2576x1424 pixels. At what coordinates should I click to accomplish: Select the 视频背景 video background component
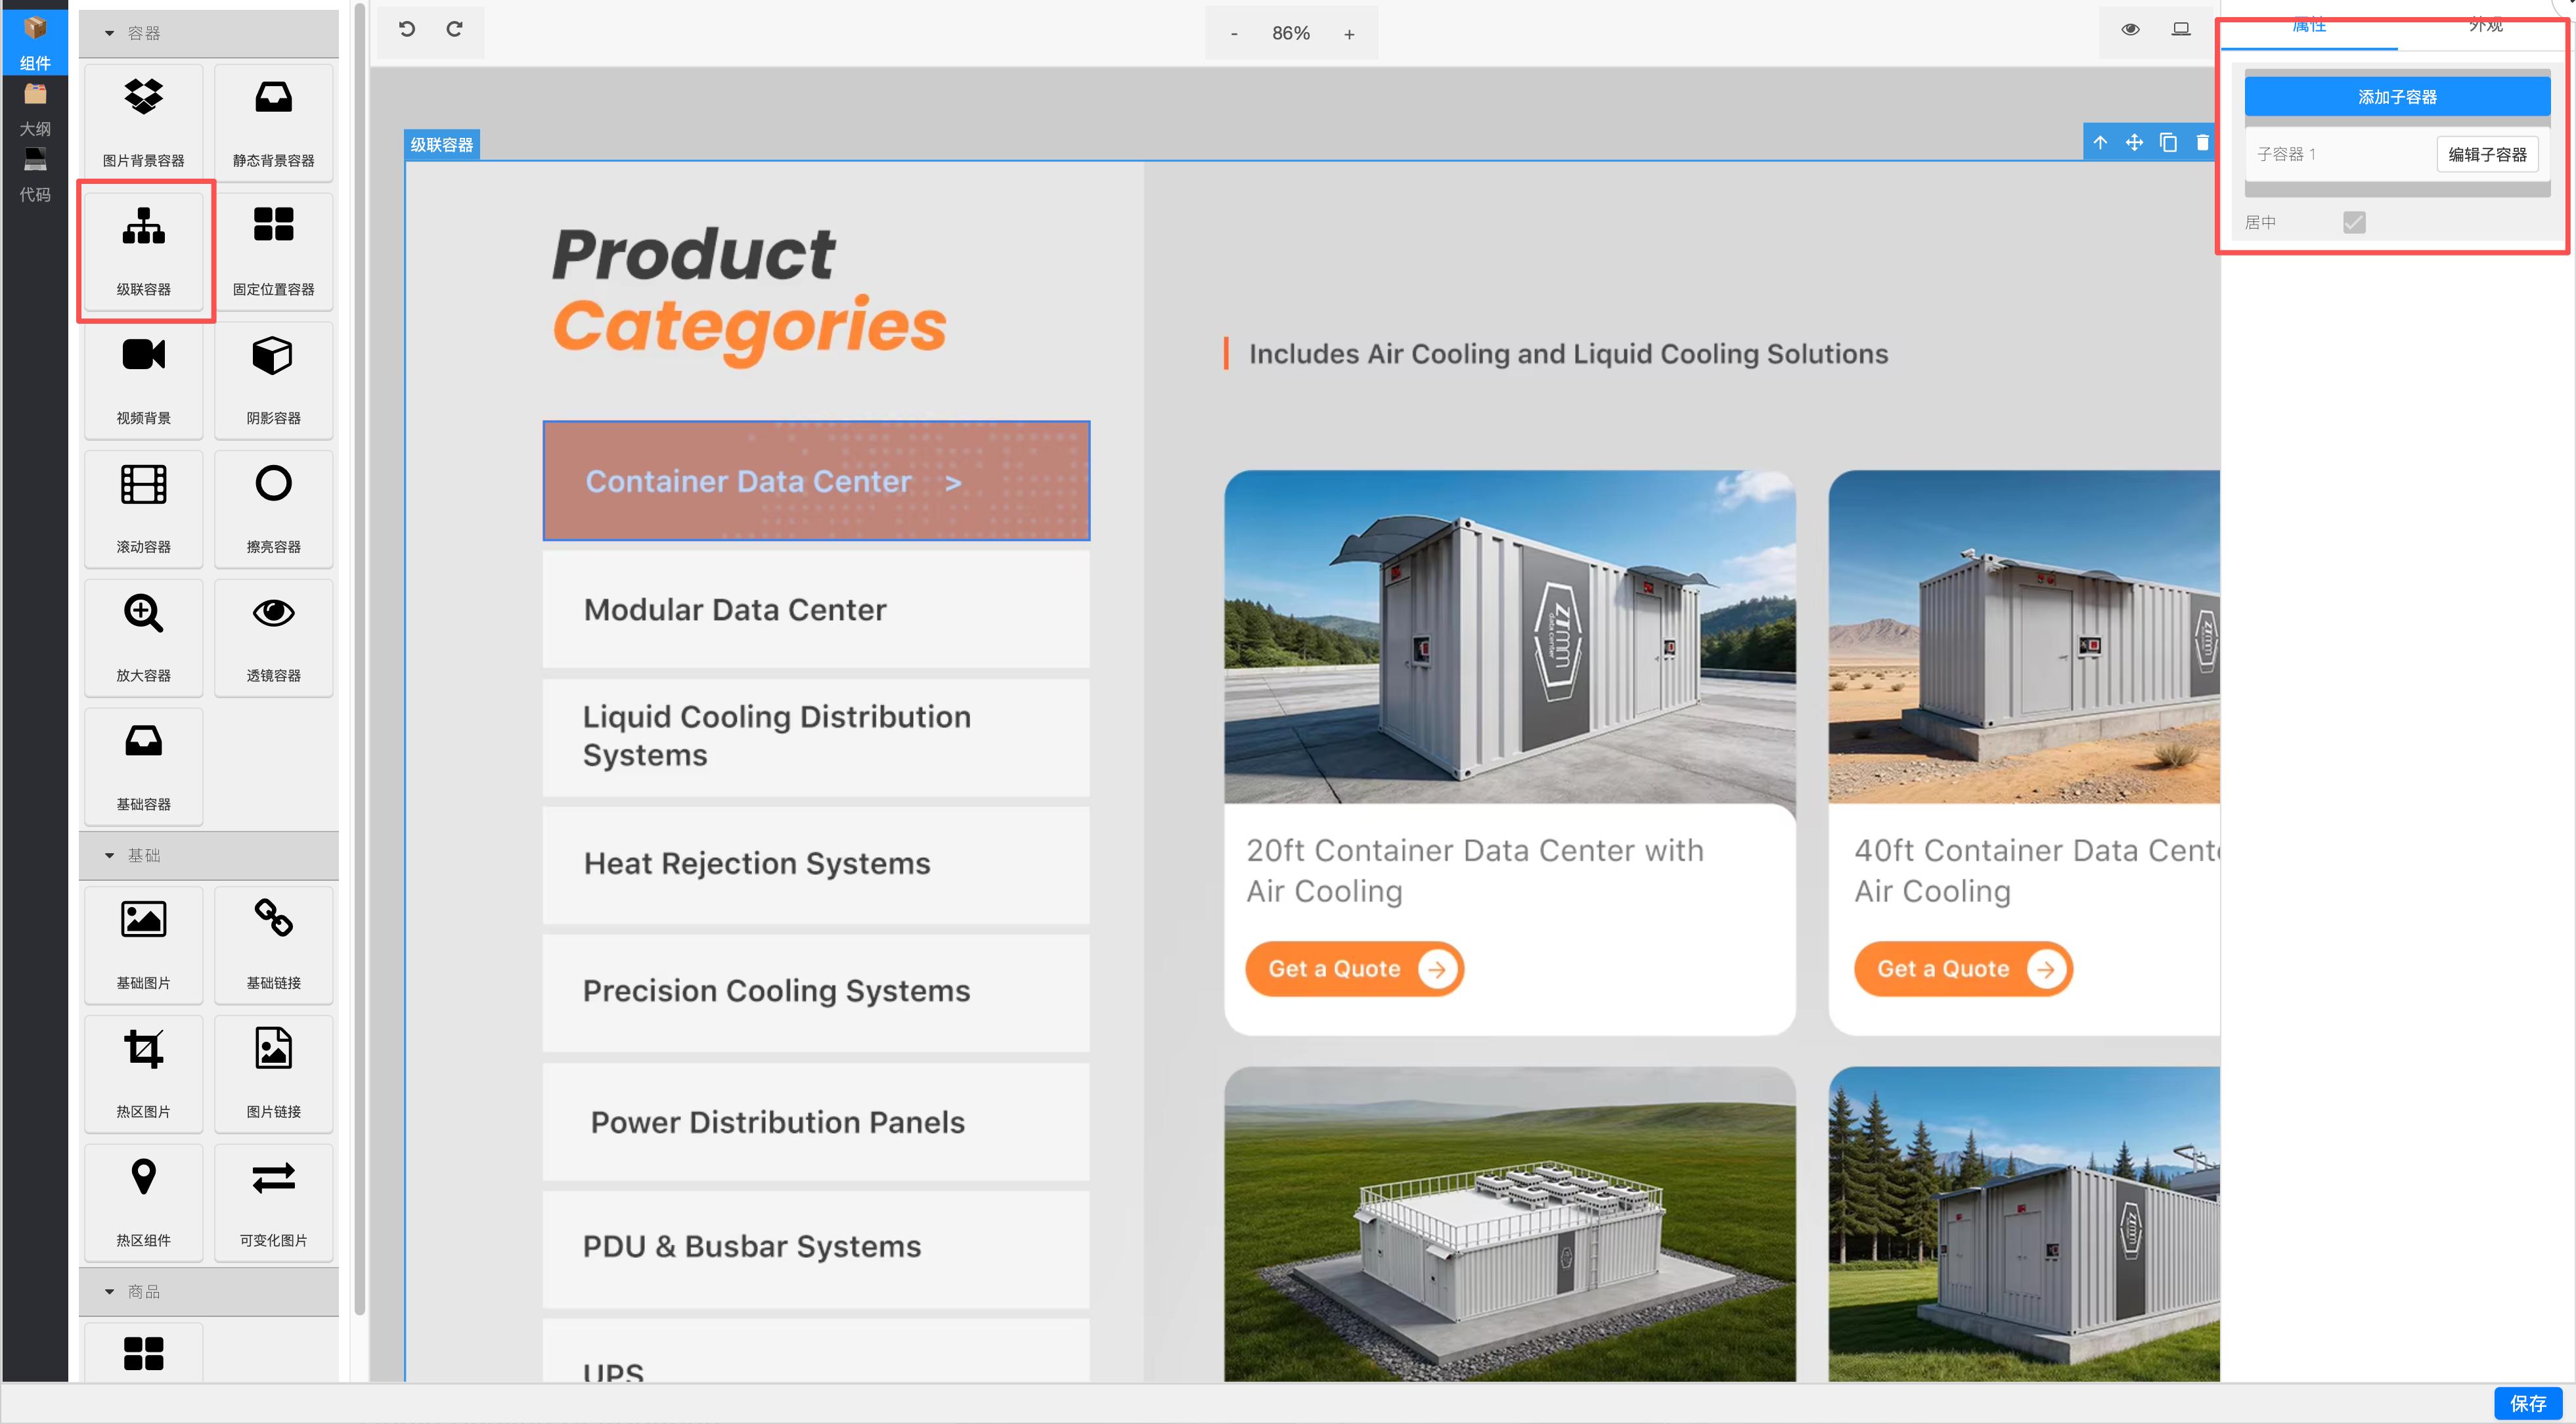(143, 380)
